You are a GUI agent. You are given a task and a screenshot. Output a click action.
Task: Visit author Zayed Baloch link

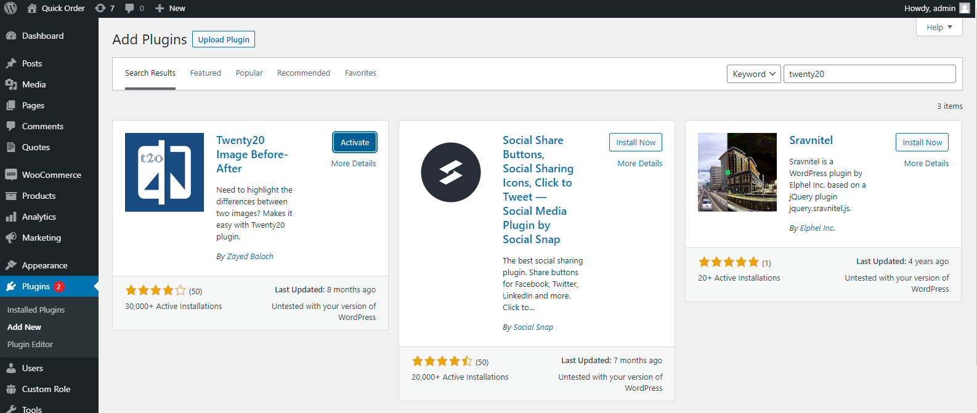pos(250,257)
